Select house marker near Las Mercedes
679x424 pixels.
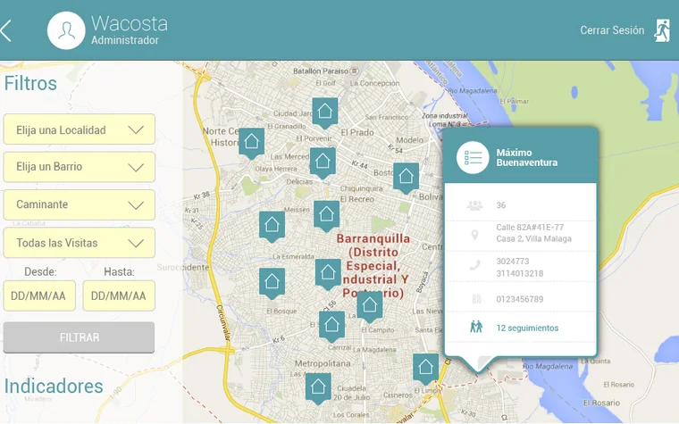click(x=323, y=163)
